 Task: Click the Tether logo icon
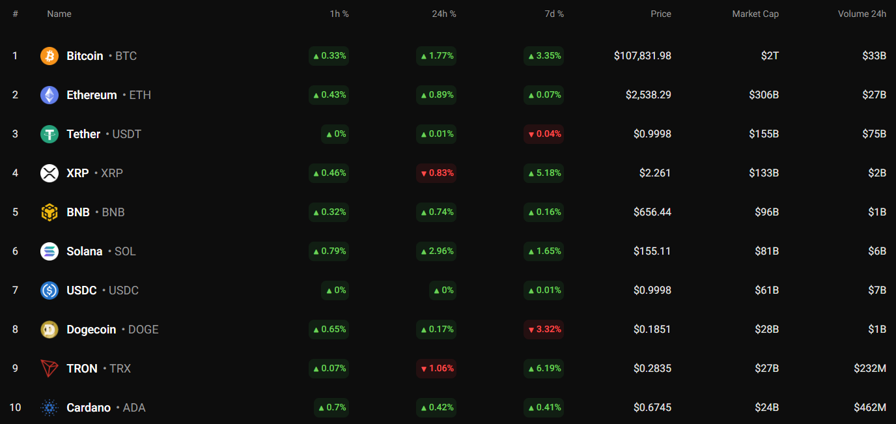[x=49, y=134]
